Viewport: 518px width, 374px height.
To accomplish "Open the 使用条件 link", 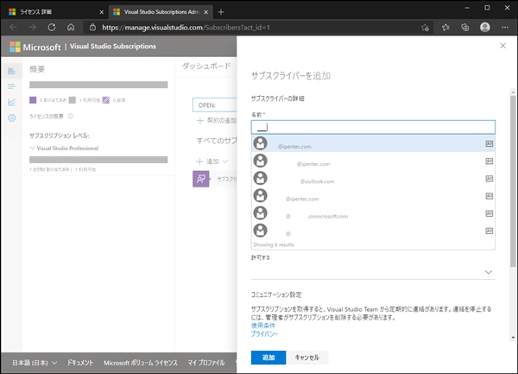I will click(x=263, y=326).
